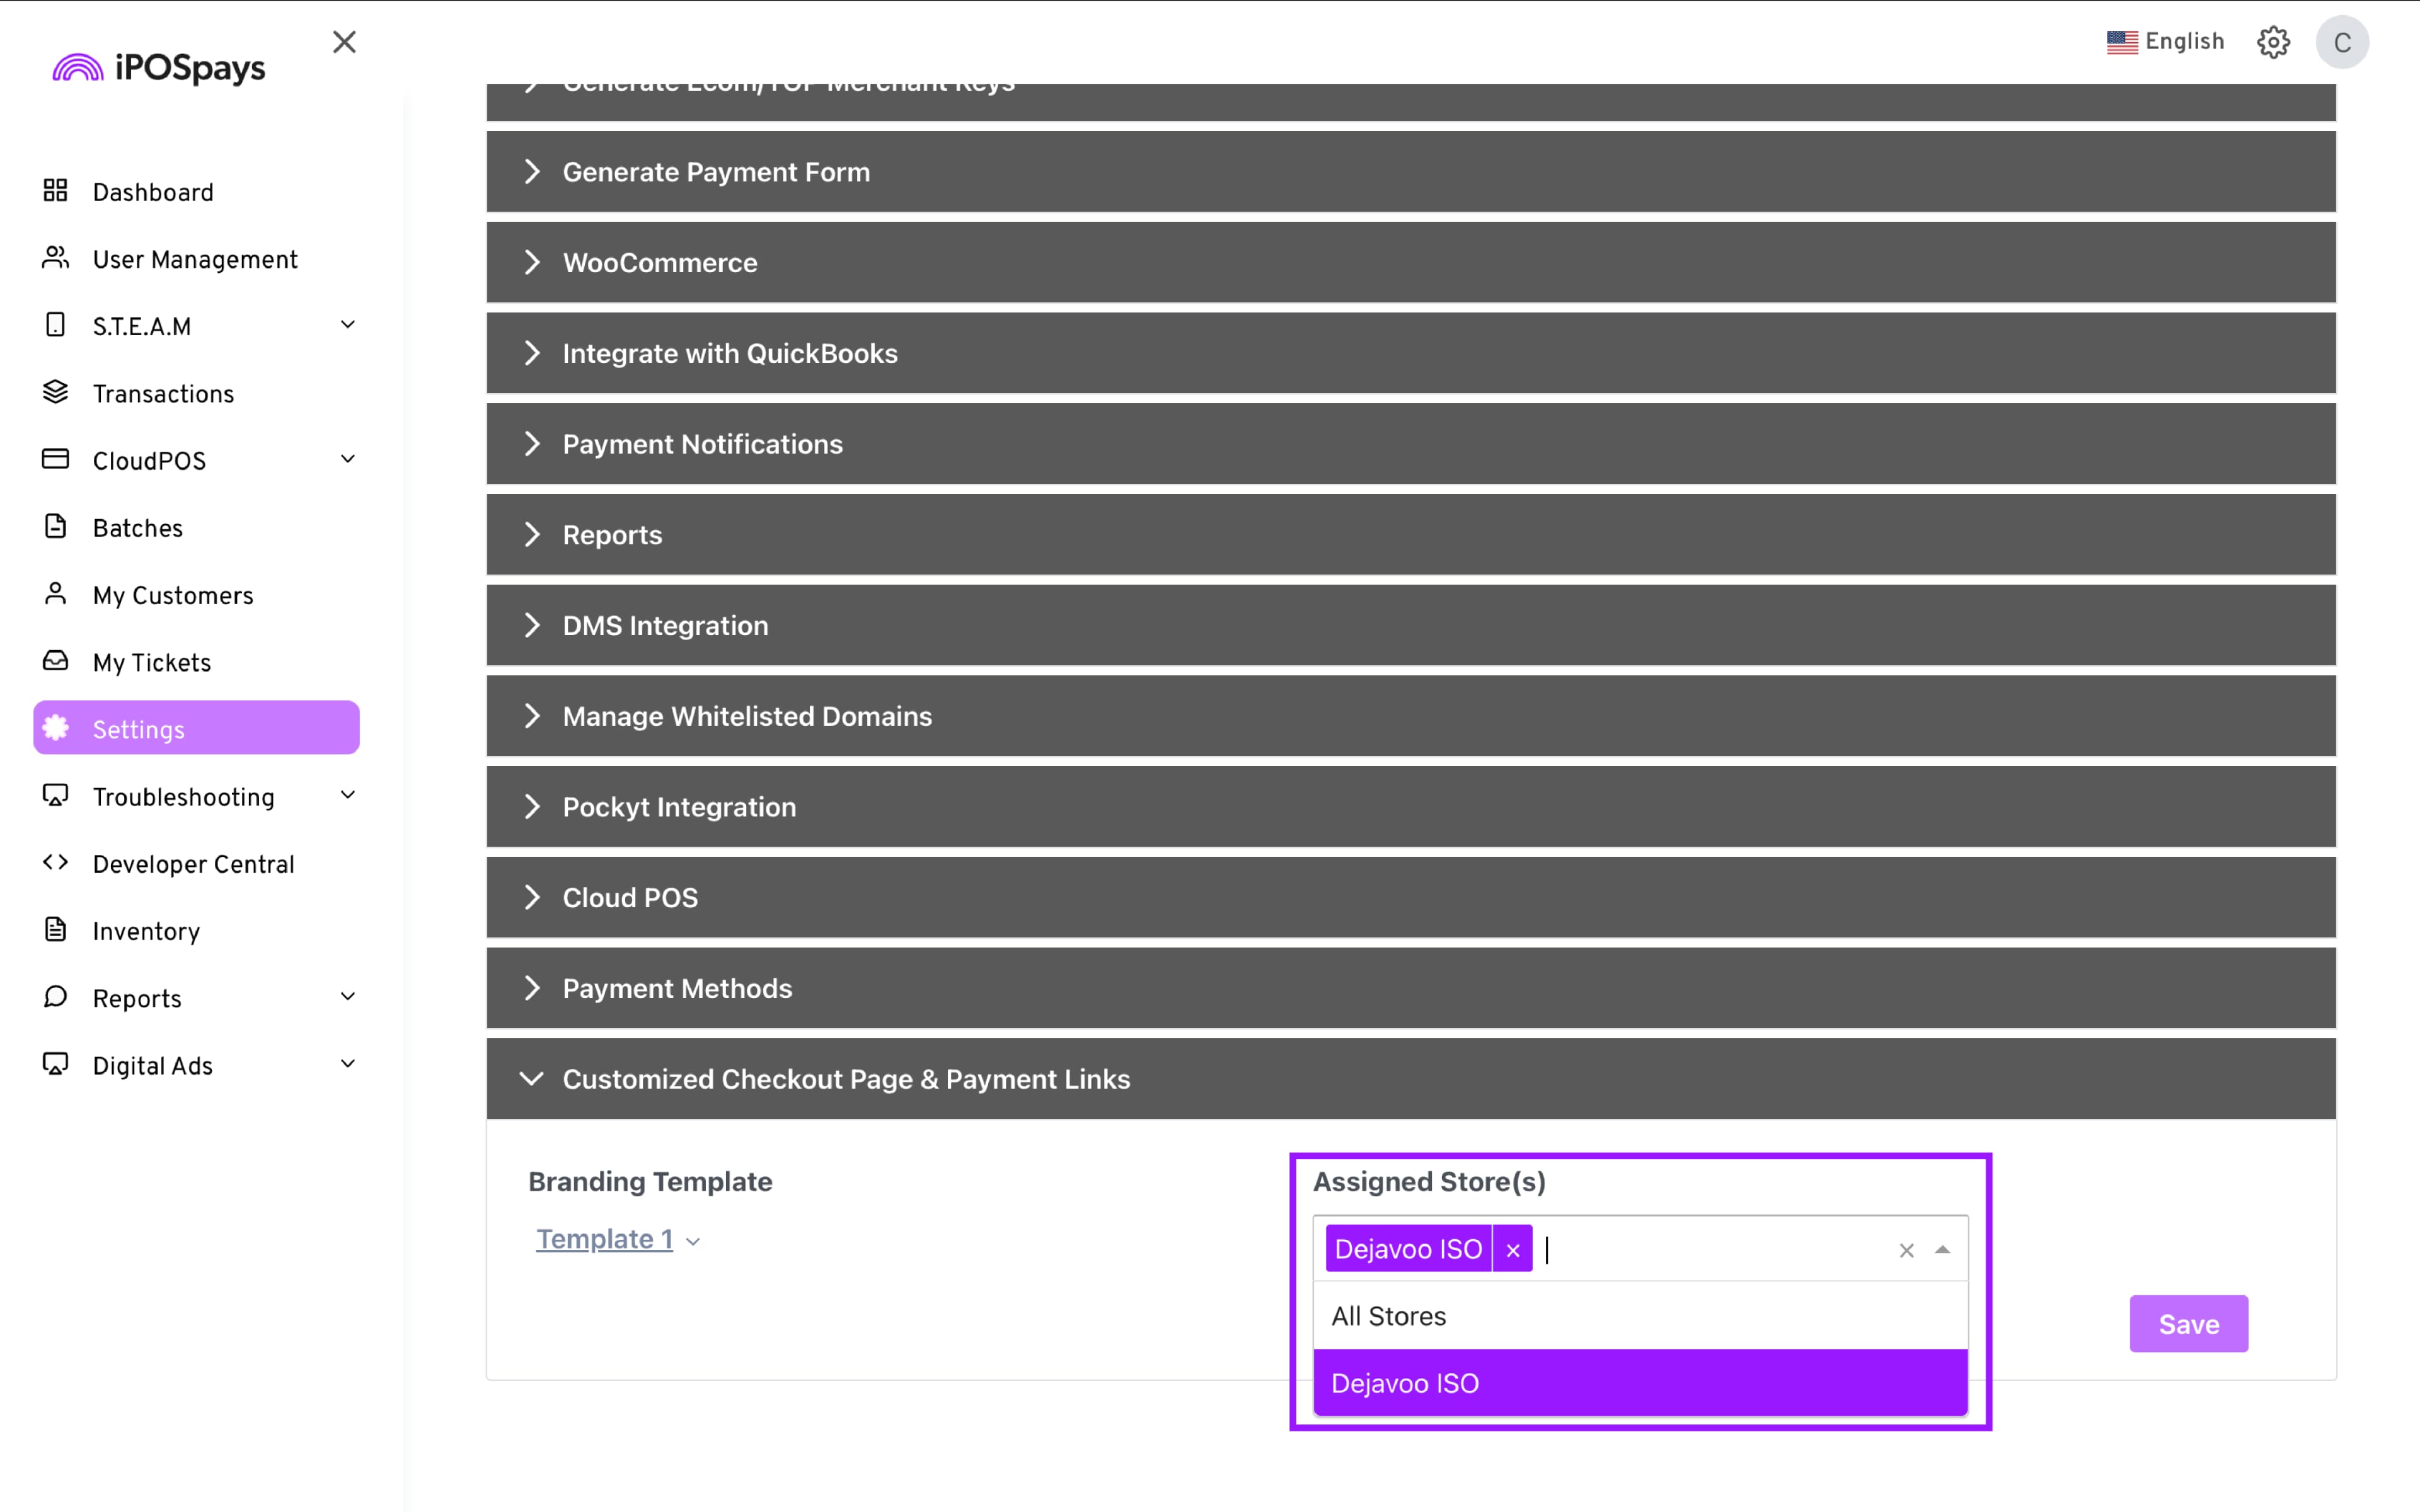
Task: Select All Stores from the dropdown list
Action: (x=1388, y=1316)
